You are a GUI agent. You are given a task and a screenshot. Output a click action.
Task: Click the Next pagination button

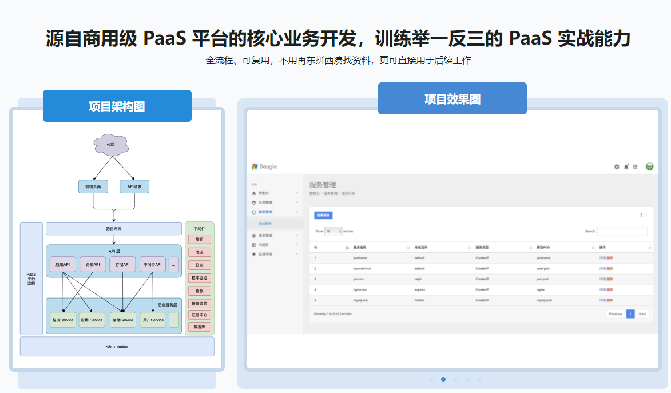point(642,314)
